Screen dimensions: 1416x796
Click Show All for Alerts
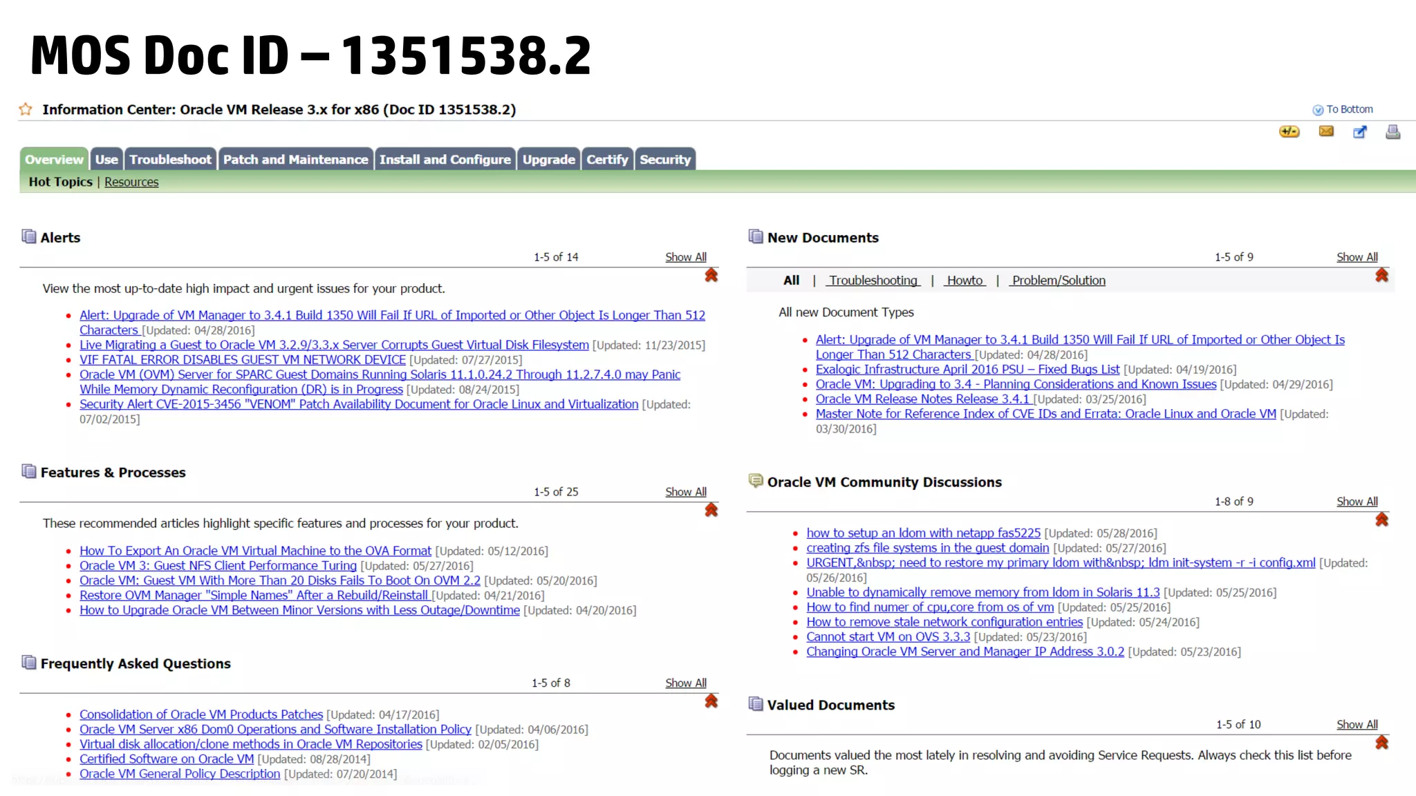[686, 257]
